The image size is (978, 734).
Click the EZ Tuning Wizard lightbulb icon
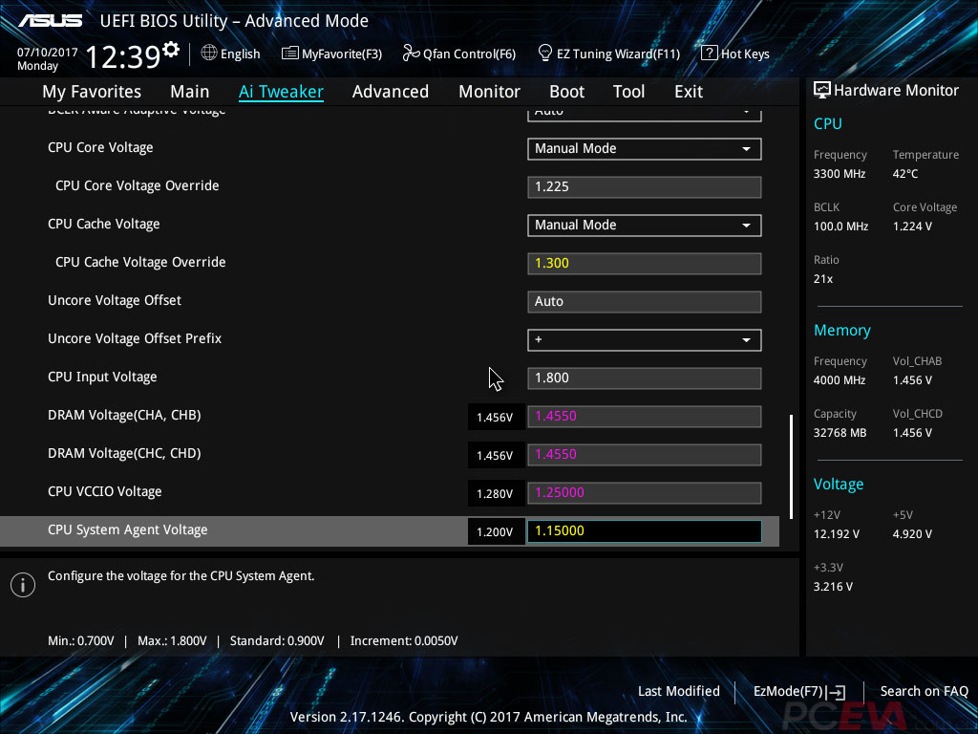[x=544, y=54]
